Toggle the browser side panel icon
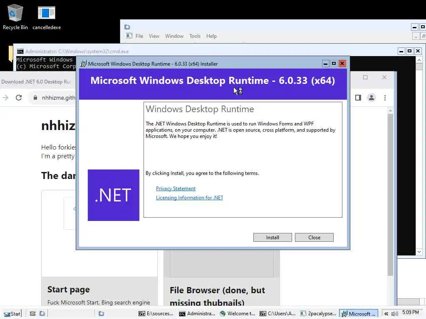 click(358, 98)
